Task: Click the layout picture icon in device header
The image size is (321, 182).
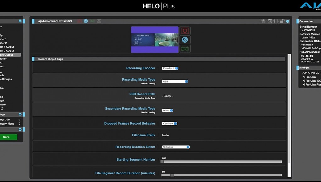Action: click(x=99, y=21)
